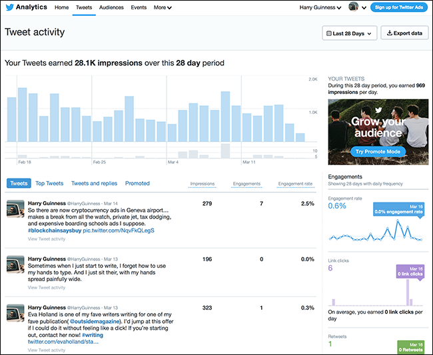This screenshot has width=433, height=355.
Task: Click Export data download button
Action: coord(404,33)
